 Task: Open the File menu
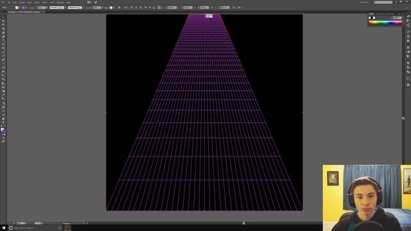(9, 3)
